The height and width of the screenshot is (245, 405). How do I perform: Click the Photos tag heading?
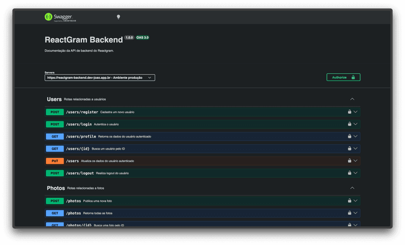coord(56,188)
